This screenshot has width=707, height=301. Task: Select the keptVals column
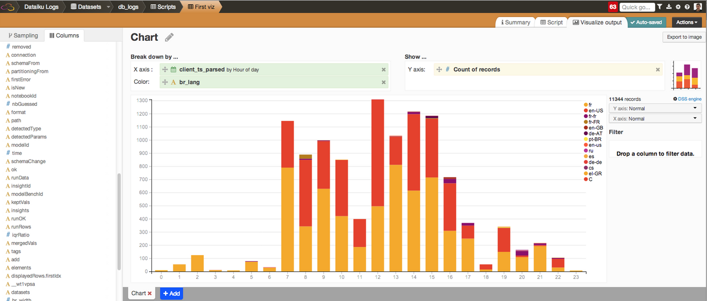[x=20, y=202]
